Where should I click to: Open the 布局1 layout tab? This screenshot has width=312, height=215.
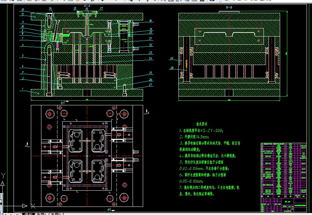[41, 214]
